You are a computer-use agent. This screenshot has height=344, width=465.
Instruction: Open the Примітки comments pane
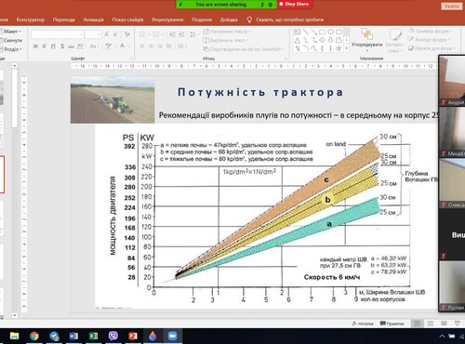click(392, 324)
